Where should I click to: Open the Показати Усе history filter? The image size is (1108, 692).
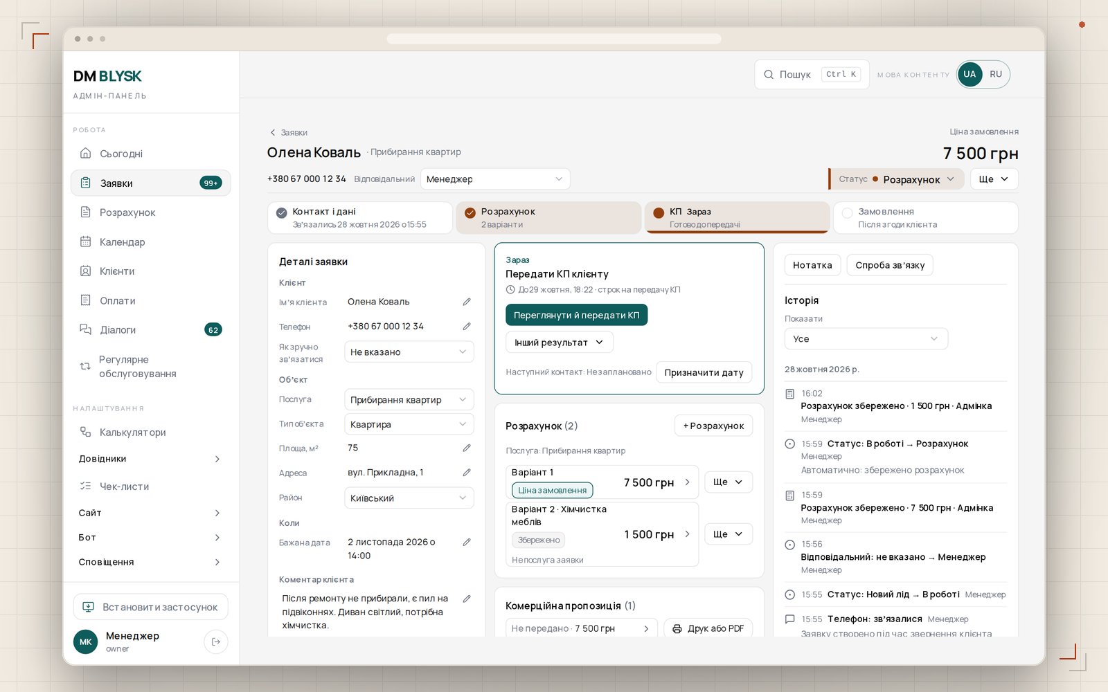866,339
